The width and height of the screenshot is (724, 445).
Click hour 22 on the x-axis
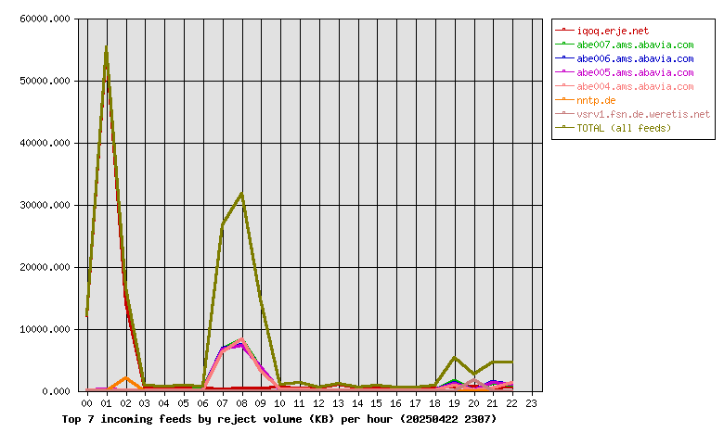(x=511, y=403)
